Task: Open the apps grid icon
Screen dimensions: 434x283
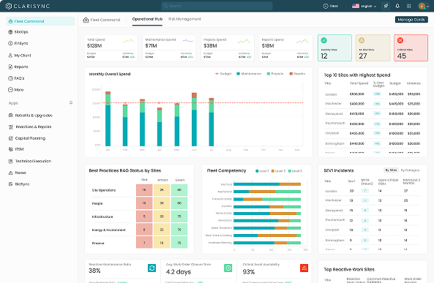Action: [409, 6]
